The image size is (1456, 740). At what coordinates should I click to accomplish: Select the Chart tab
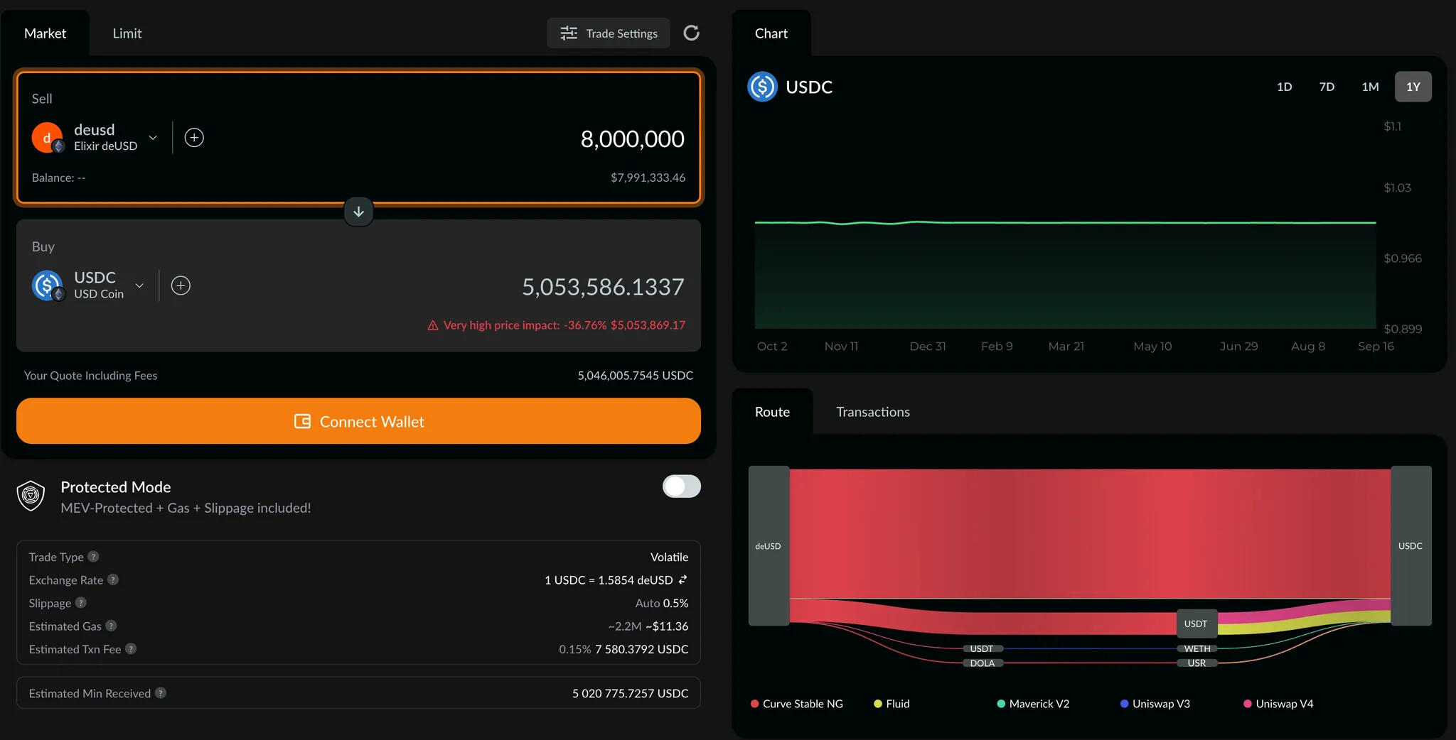(x=771, y=33)
